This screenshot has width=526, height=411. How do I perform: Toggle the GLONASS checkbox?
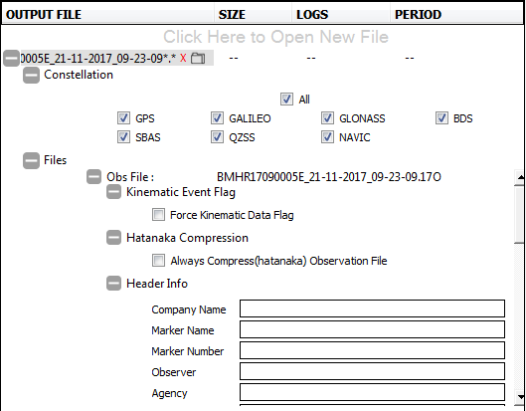coord(327,118)
